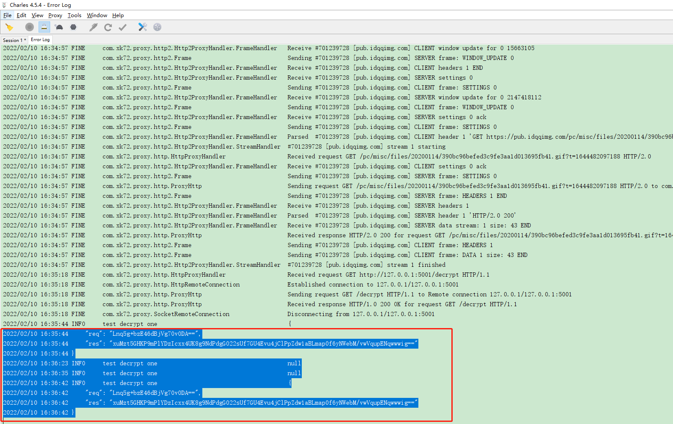
Task: Open Tools via the wrench icon
Action: (142, 27)
